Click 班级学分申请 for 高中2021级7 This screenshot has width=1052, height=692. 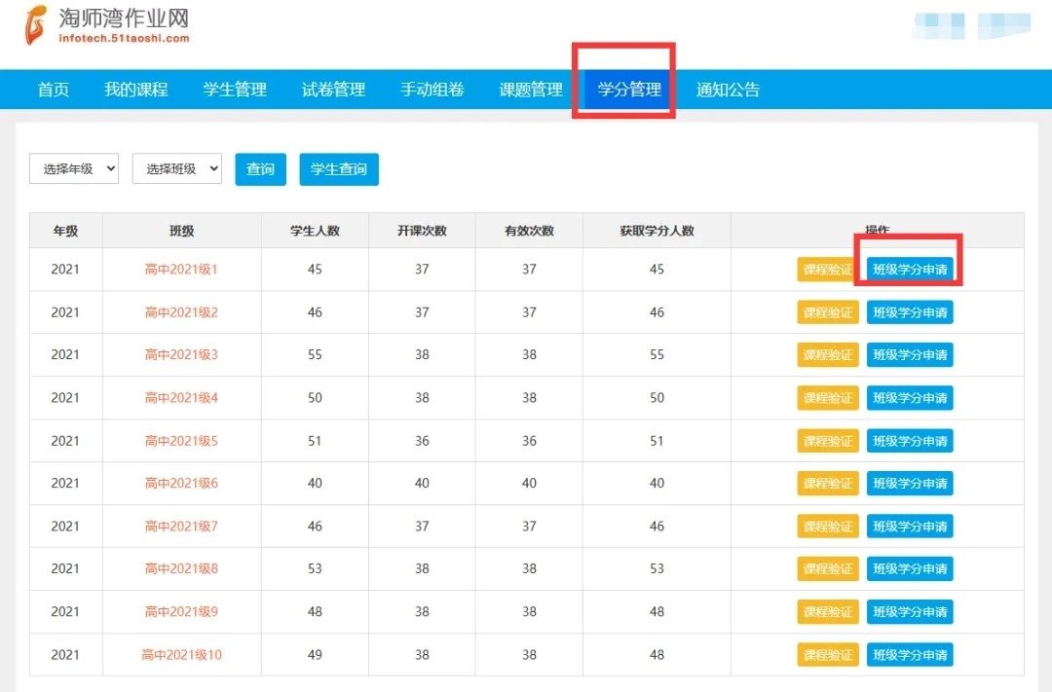(910, 527)
